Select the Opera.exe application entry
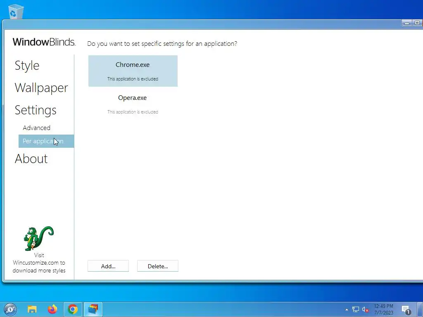Image resolution: width=423 pixels, height=317 pixels. [x=133, y=104]
